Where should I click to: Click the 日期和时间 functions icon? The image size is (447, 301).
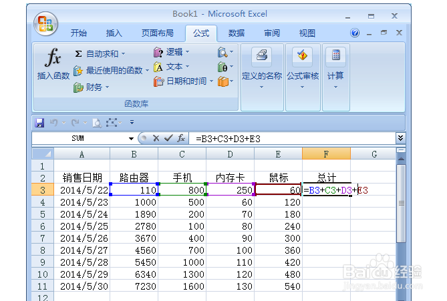158,81
